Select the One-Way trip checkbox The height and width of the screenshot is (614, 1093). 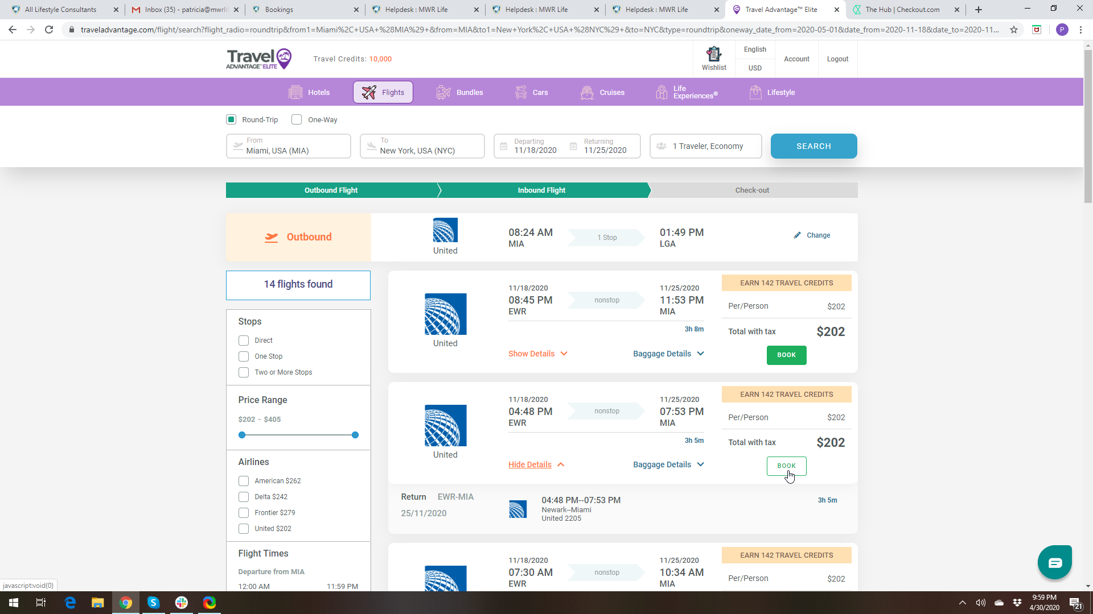[x=297, y=119]
